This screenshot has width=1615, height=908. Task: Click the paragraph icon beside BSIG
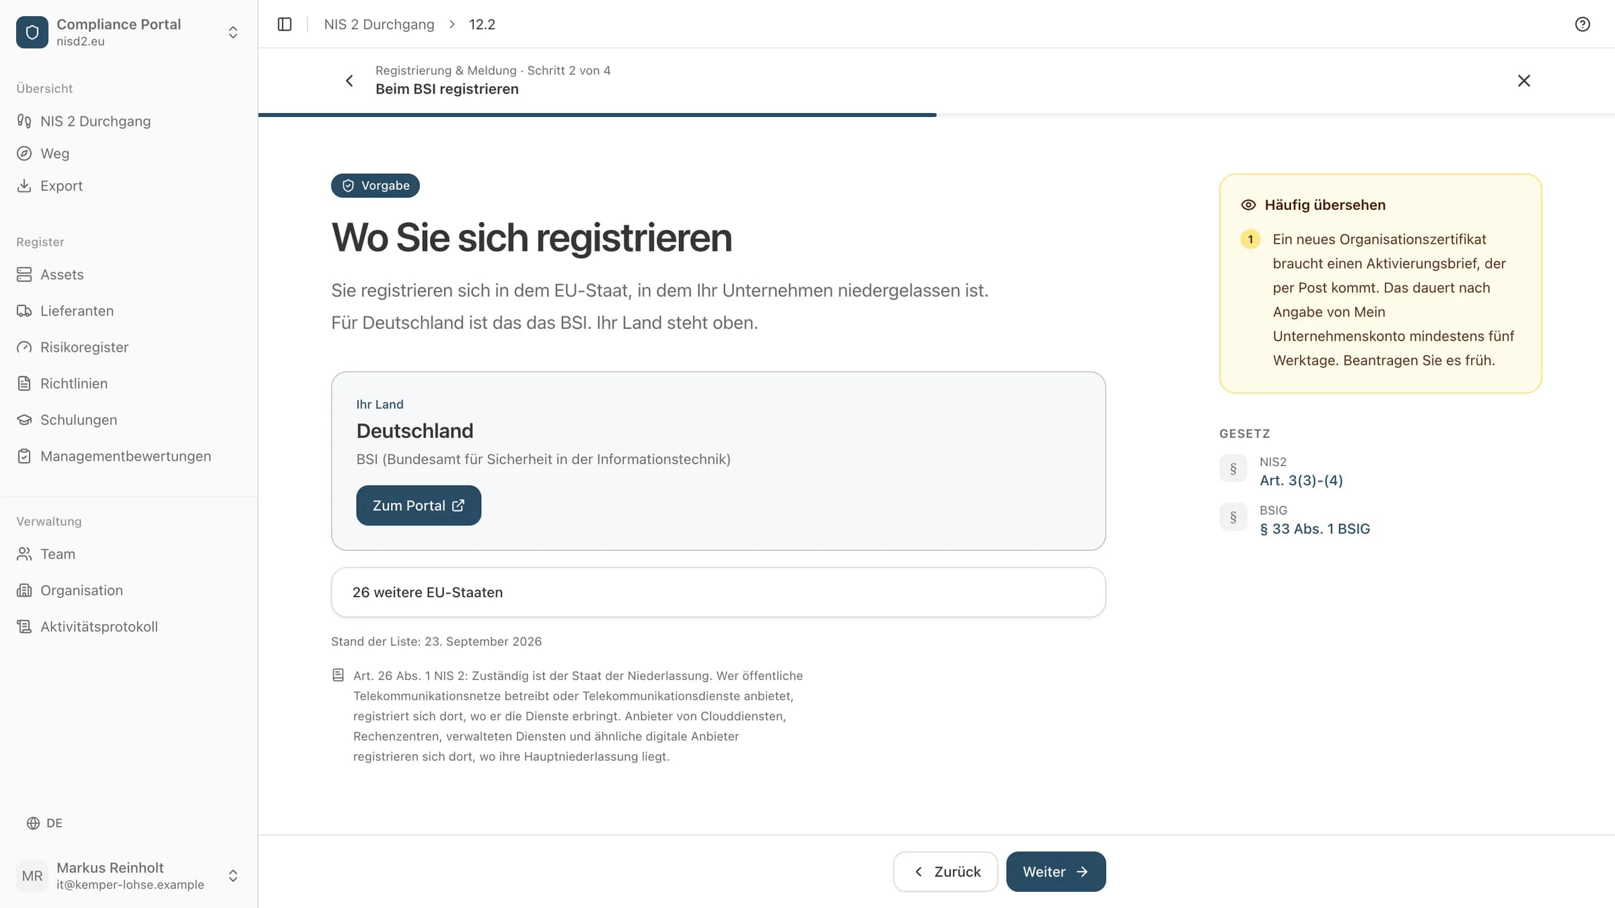(1233, 517)
